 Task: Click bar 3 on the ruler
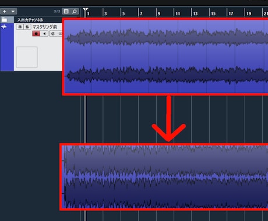point(105,13)
